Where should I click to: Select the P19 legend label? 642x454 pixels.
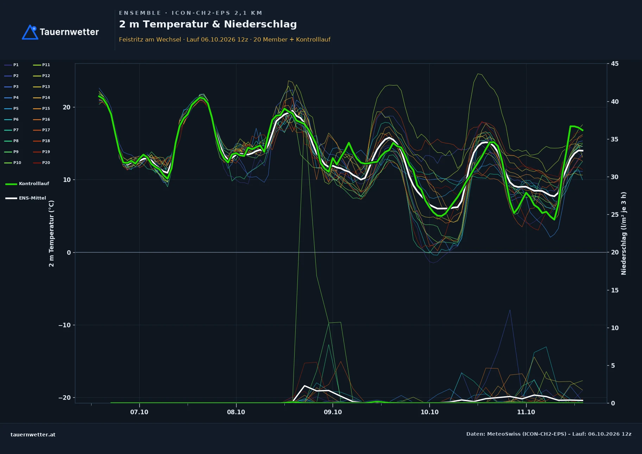tap(46, 152)
